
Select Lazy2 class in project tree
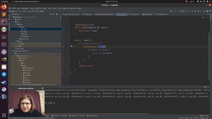tap(25, 32)
